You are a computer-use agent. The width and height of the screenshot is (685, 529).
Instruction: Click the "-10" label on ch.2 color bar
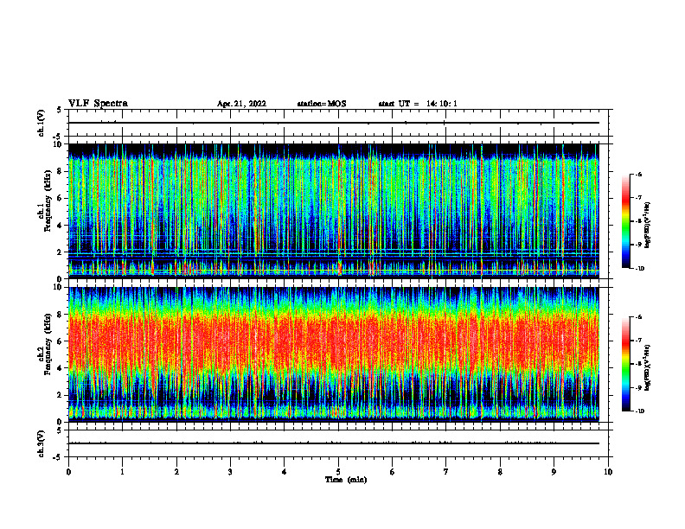(640, 411)
